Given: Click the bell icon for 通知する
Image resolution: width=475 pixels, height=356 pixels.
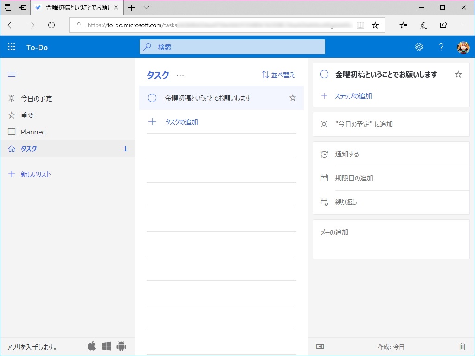Looking at the screenshot, I should tap(323, 153).
